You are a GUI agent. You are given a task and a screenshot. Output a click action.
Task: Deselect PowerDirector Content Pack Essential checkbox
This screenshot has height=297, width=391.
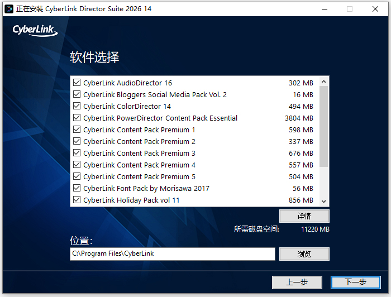pos(77,118)
